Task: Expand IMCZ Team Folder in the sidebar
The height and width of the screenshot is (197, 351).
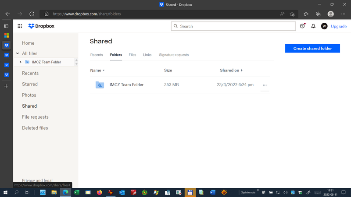Action: [x=21, y=62]
